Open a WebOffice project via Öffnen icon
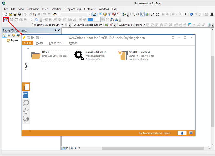The width and height of the screenshot is (215, 156). (x=36, y=55)
